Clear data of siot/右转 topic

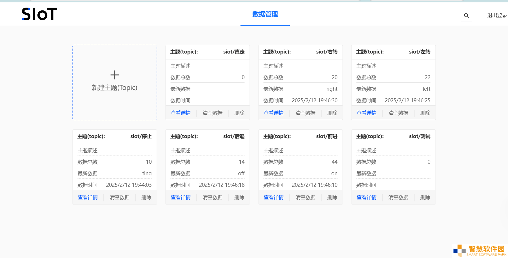pos(305,113)
